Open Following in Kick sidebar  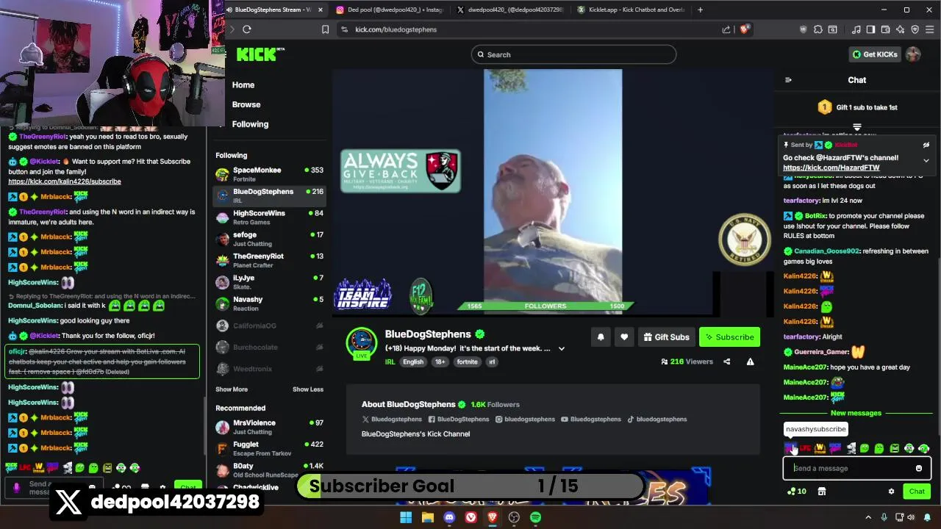(250, 124)
